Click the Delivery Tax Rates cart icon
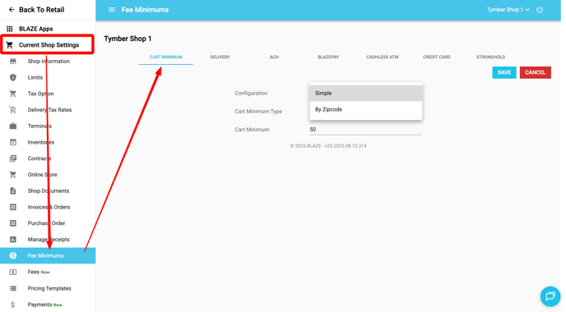The image size is (566, 312). [x=13, y=110]
